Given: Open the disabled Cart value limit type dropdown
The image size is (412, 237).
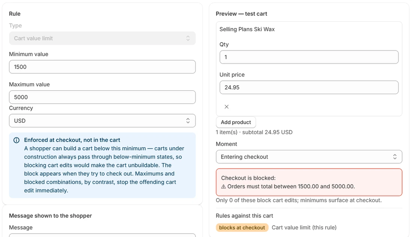Looking at the screenshot, I should [102, 38].
